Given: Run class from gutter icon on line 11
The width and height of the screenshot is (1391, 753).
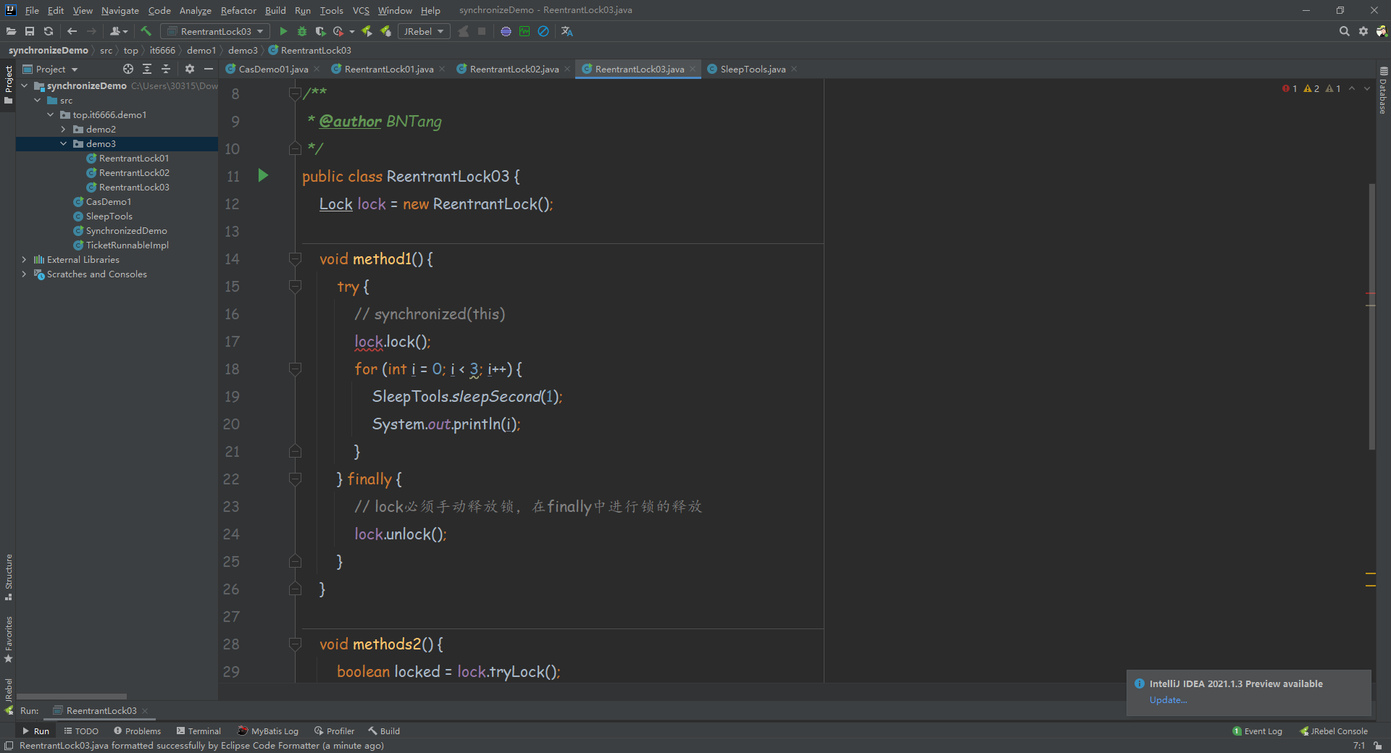Looking at the screenshot, I should pos(263,175).
